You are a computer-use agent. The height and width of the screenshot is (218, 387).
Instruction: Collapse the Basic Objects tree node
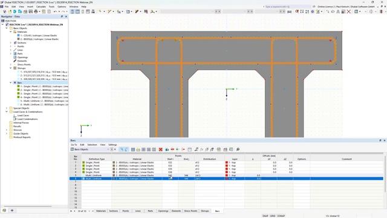pyautogui.click(x=7, y=28)
